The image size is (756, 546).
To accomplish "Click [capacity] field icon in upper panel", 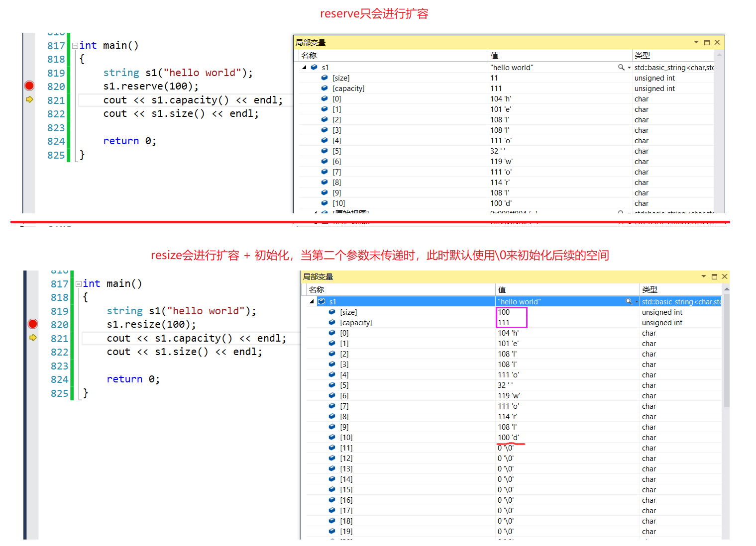I will pyautogui.click(x=324, y=88).
